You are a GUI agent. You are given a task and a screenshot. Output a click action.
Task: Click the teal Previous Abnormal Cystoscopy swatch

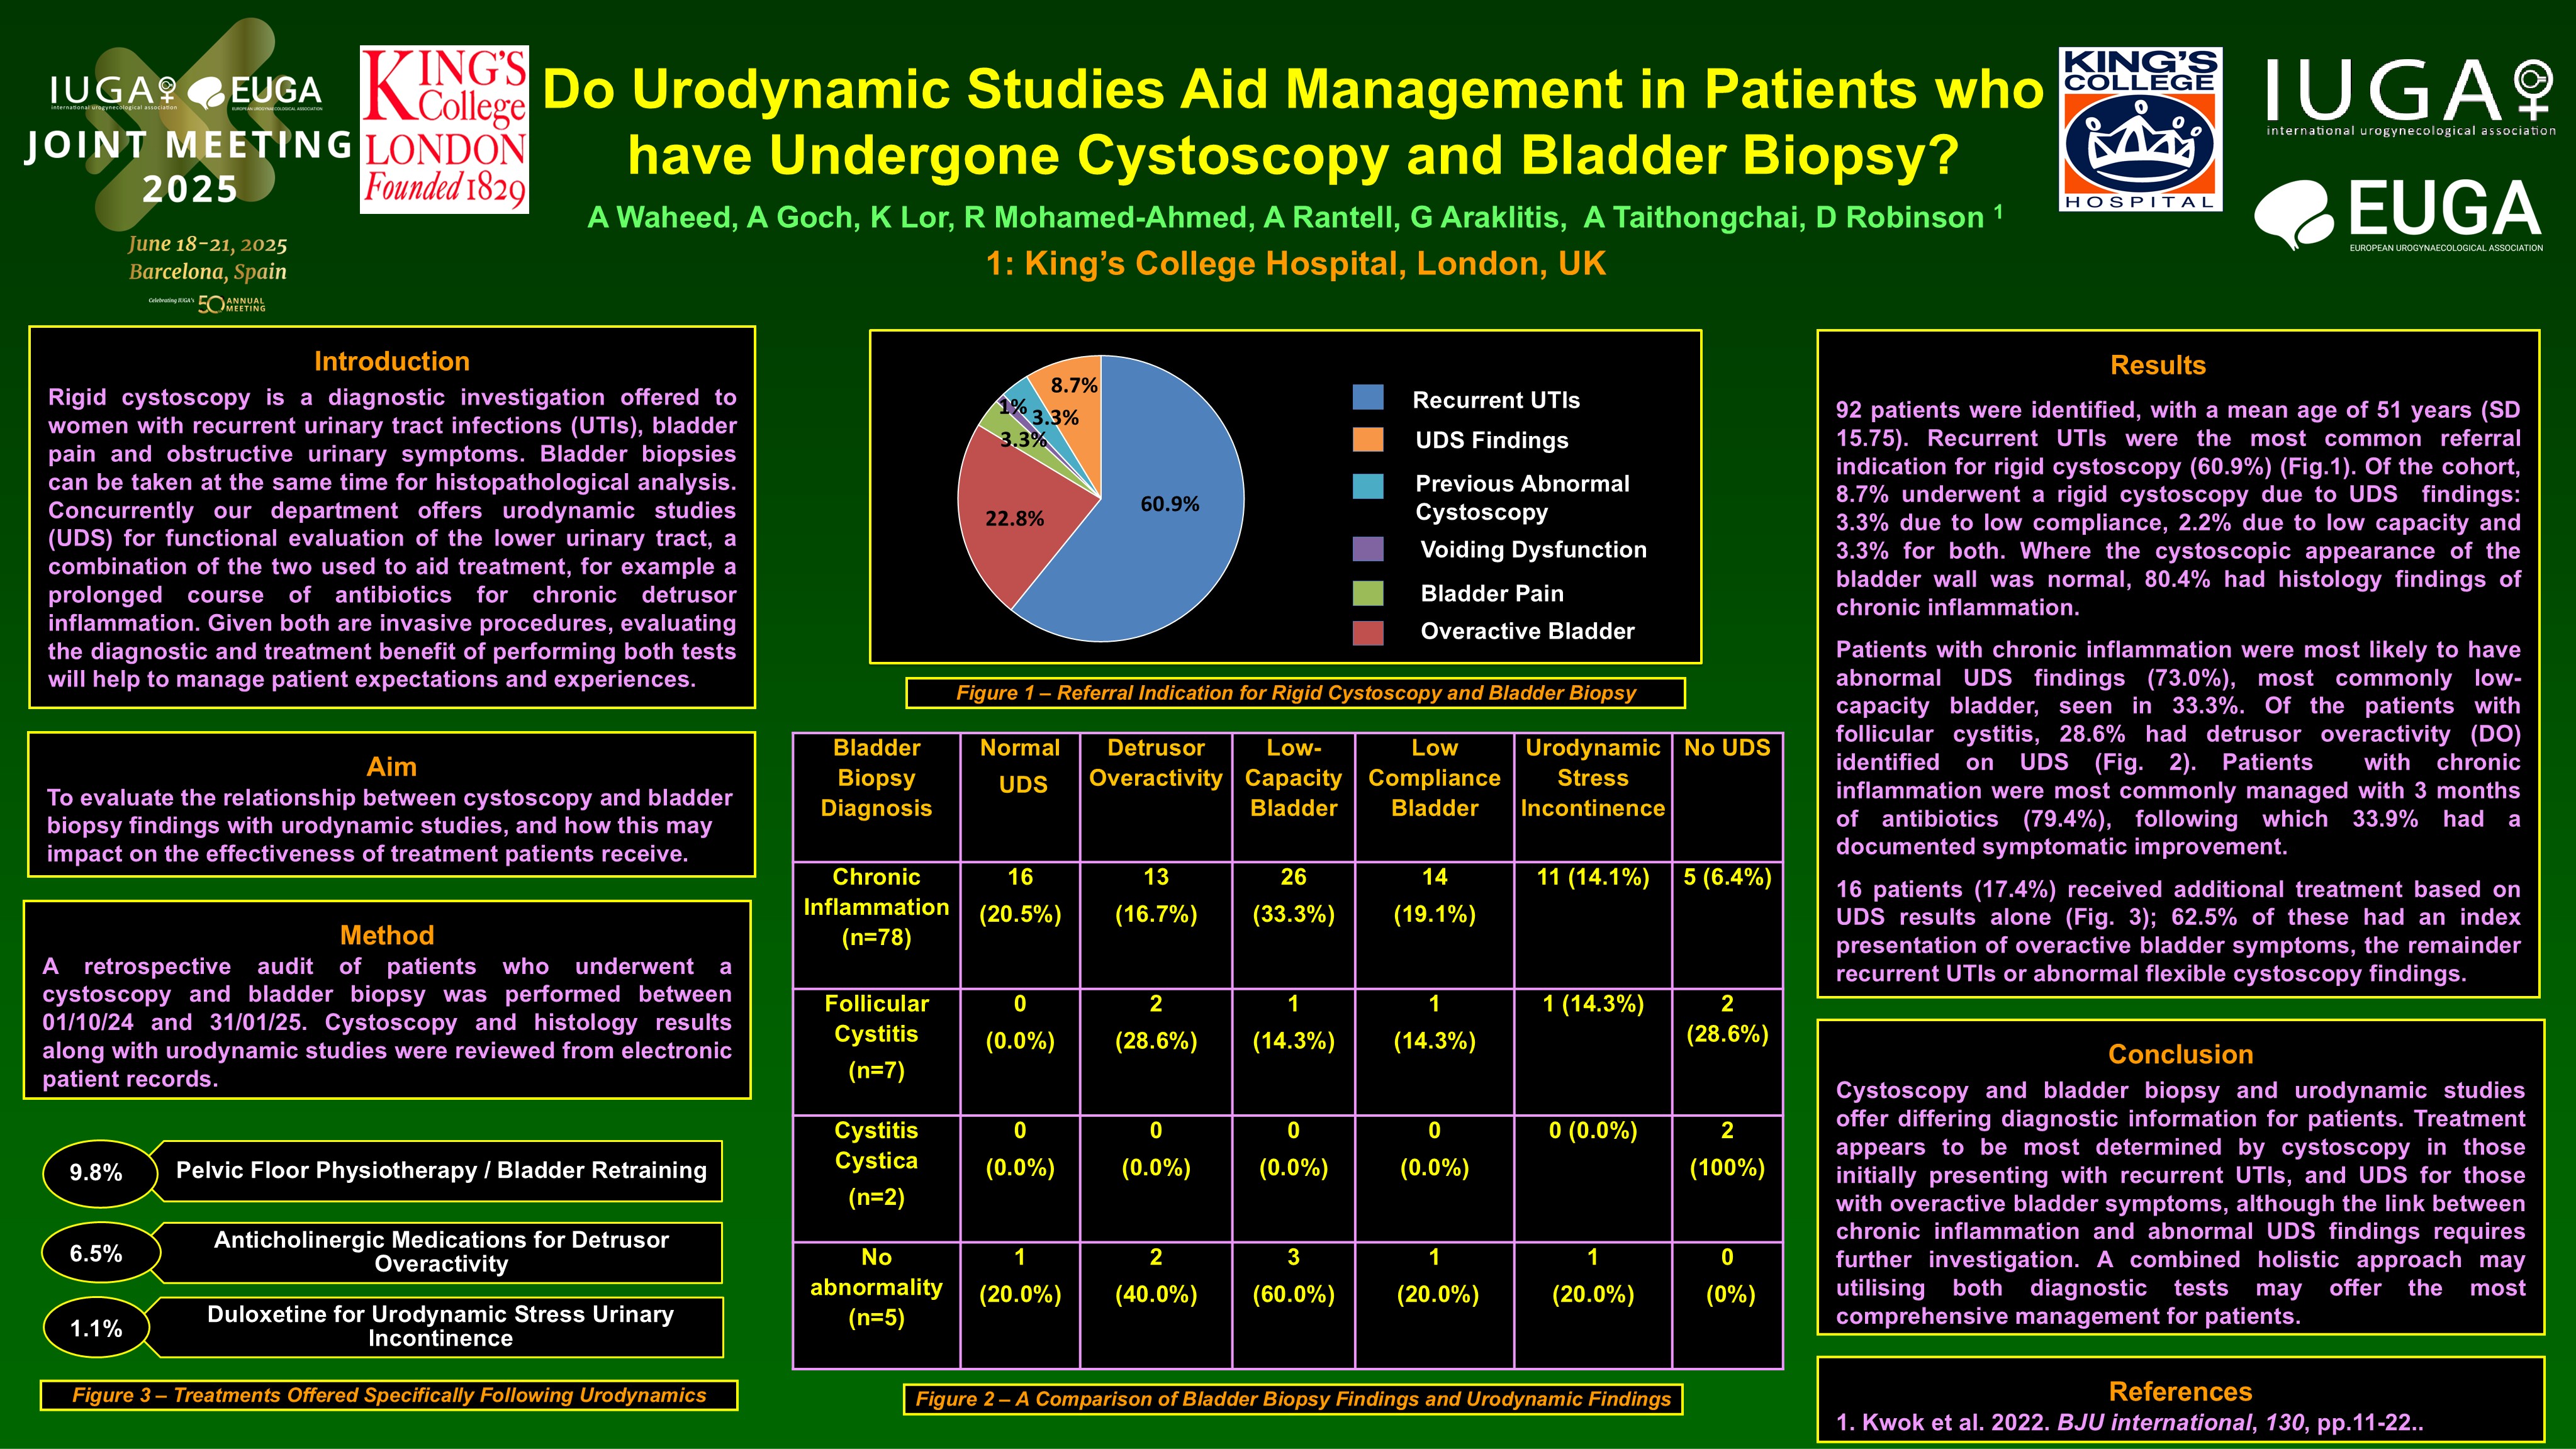click(x=1368, y=486)
